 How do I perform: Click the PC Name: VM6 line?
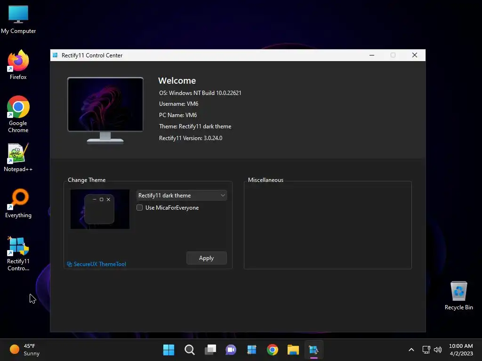coord(178,115)
